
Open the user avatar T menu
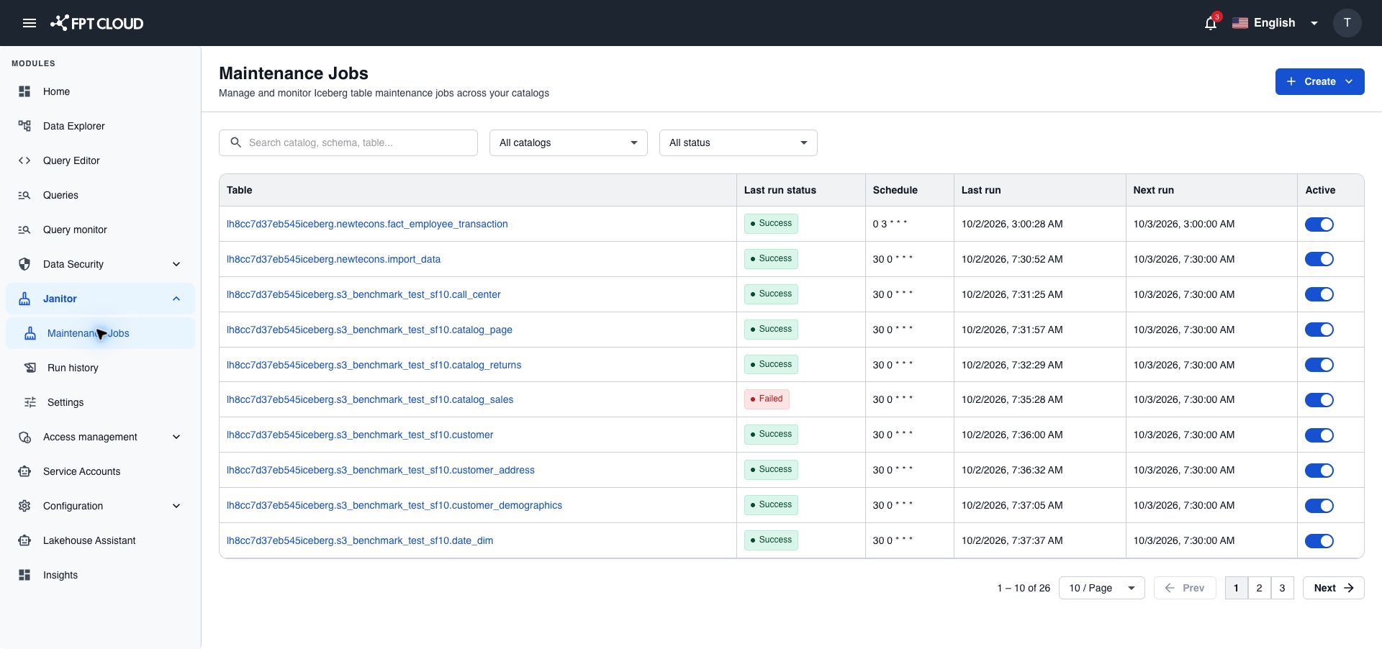1347,23
